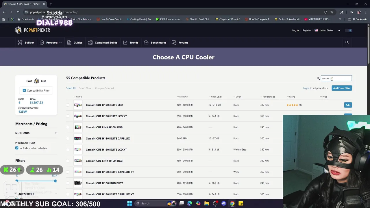Viewport: 370px width, 208px height.
Task: Sort by Price column
Action: [x=323, y=96]
